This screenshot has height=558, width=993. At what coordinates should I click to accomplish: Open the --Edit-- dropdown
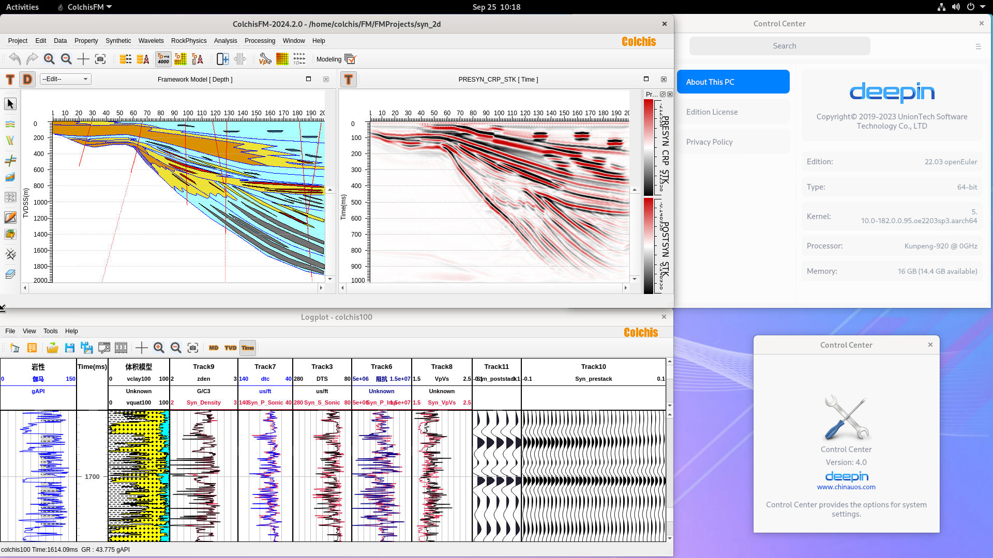(66, 79)
